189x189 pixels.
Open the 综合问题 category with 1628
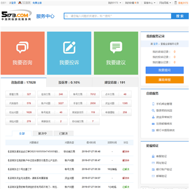click(20, 112)
